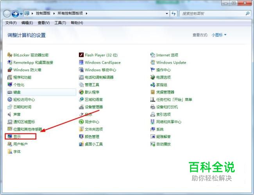Open the 位置和其他传感器 link
Screen dimensions: 254x195
pos(27,129)
